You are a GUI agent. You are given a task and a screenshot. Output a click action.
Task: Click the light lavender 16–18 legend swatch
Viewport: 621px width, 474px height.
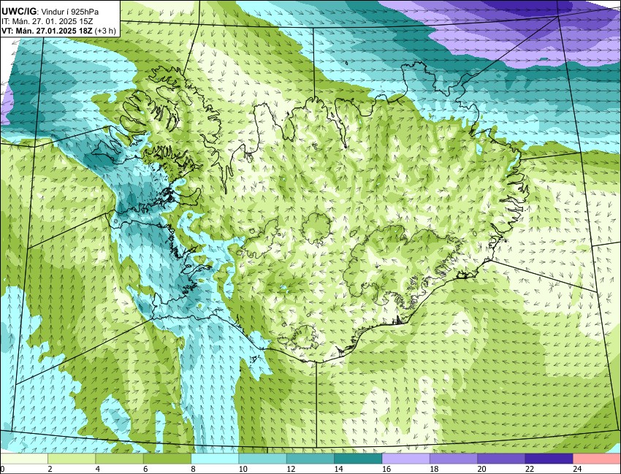(x=405, y=459)
